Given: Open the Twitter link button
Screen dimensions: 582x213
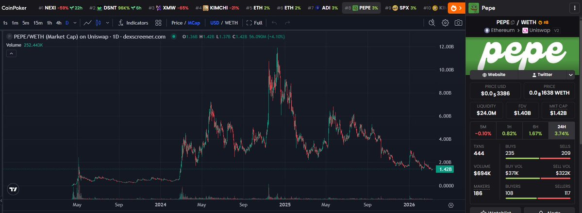Looking at the screenshot, I should pos(542,75).
